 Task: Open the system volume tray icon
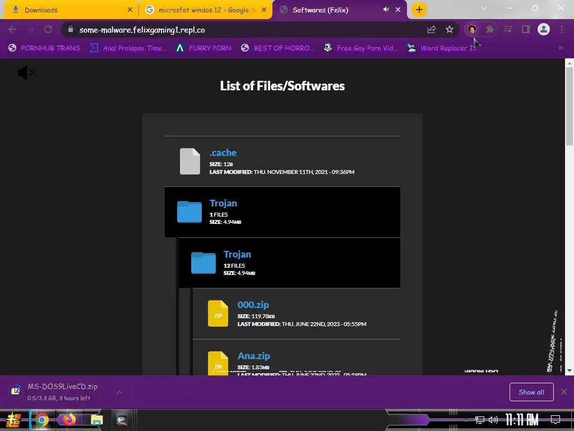493,420
